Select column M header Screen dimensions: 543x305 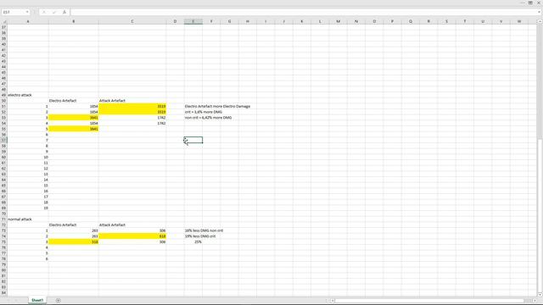click(338, 21)
